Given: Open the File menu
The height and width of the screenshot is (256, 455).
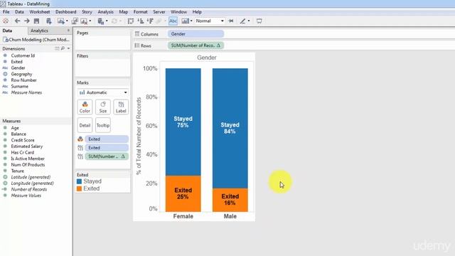Looking at the screenshot, I should tap(6, 12).
